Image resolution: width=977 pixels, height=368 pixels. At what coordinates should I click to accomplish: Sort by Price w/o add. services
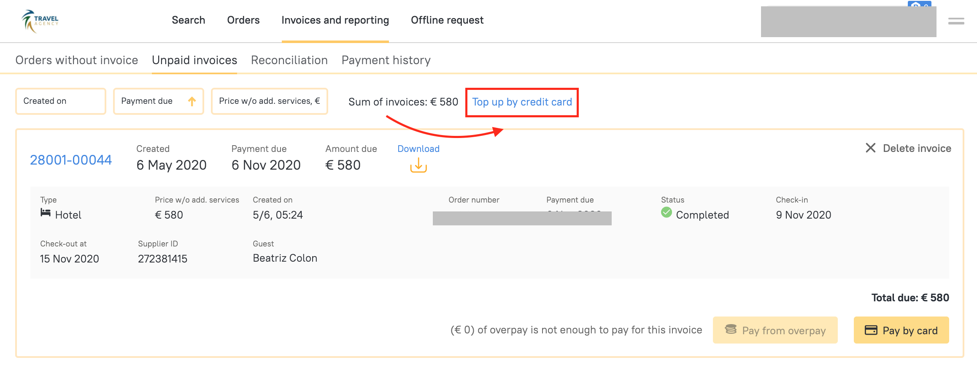[269, 101]
